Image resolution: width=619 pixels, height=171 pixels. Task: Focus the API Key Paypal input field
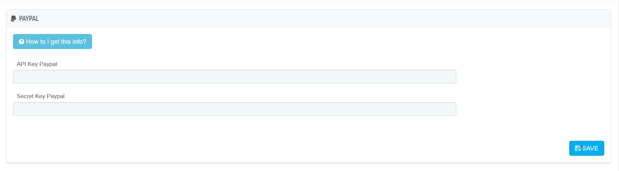(234, 77)
